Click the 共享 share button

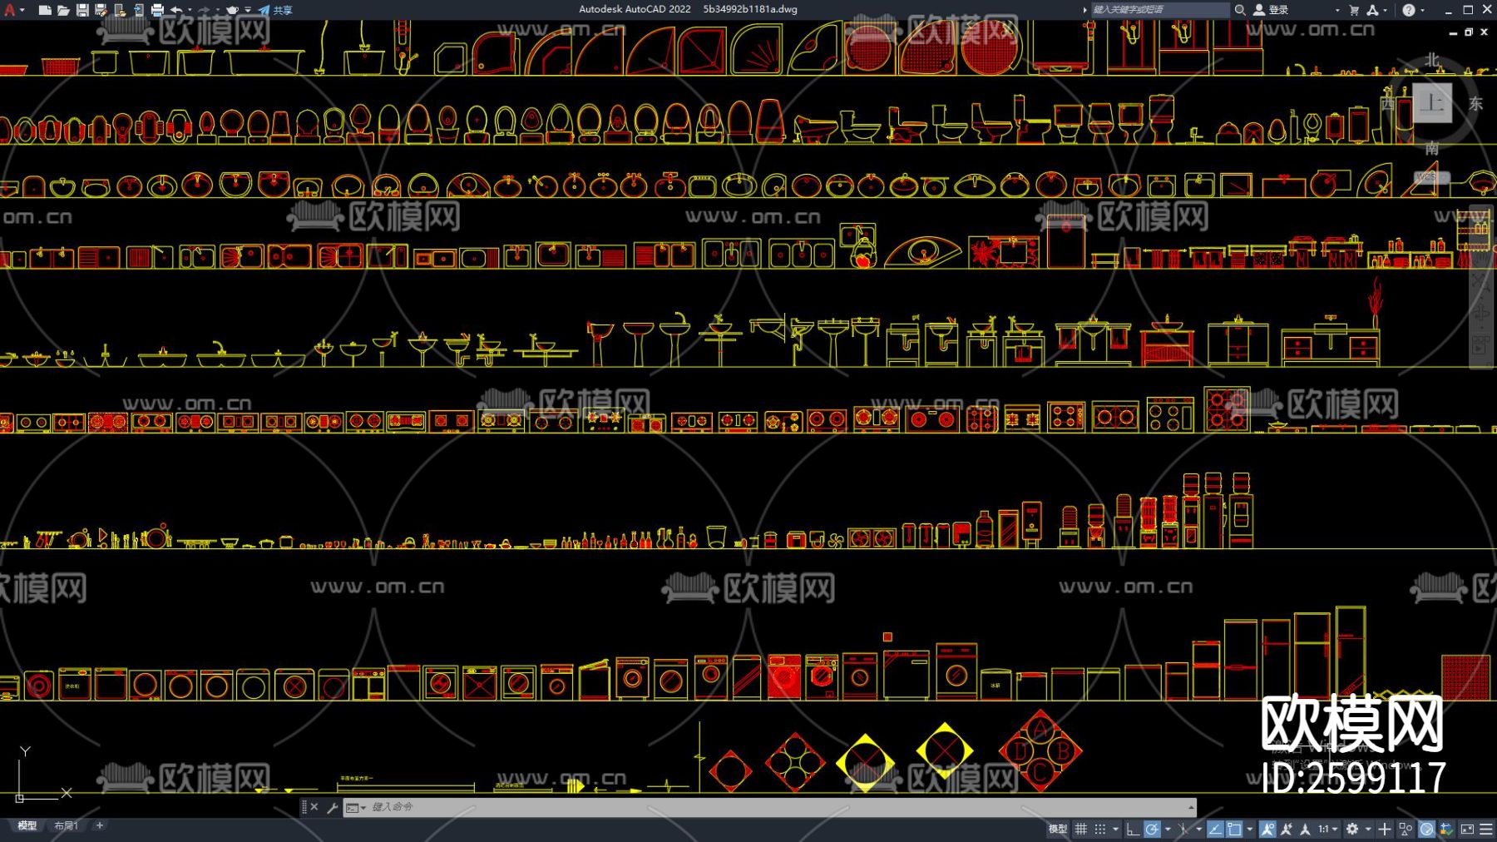pos(275,10)
